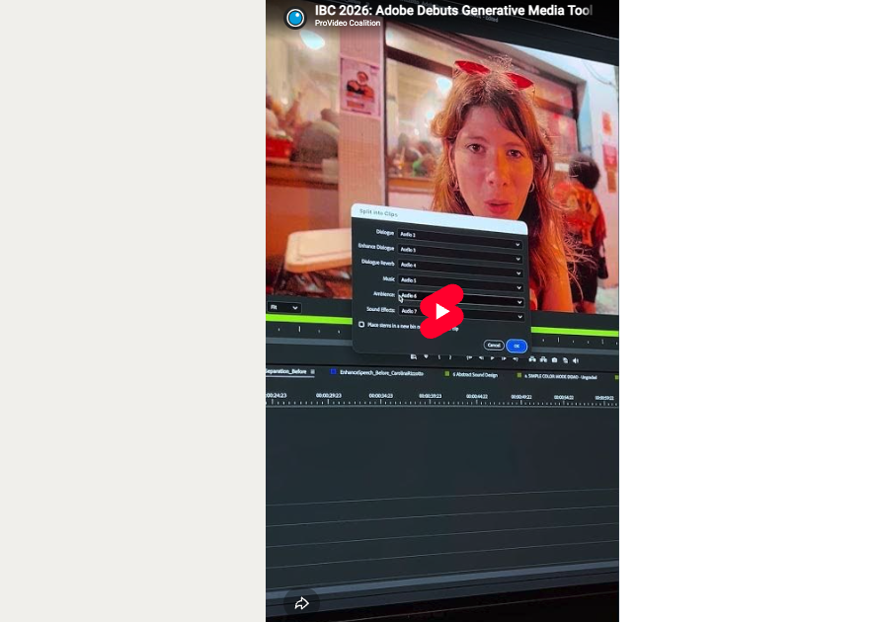Viewport: 877px width, 622px height.
Task: Switch to the 6 Abstract Sound Design tab
Action: point(475,375)
